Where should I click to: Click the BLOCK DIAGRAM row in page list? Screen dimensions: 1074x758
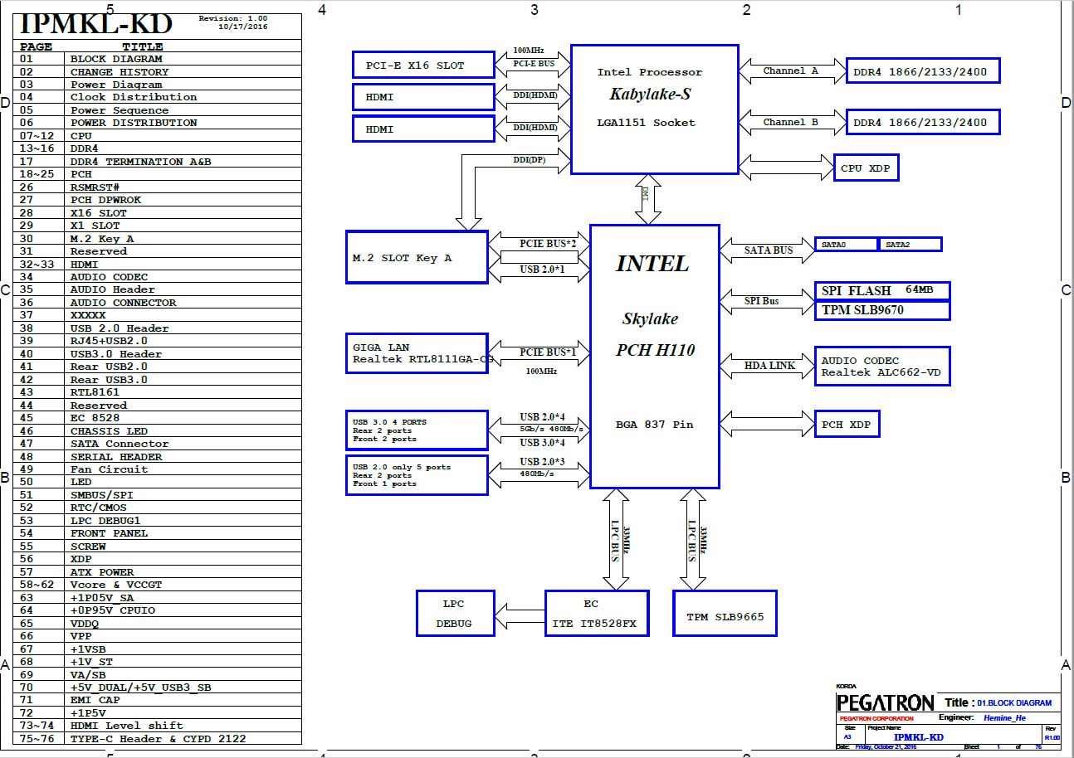[157, 59]
